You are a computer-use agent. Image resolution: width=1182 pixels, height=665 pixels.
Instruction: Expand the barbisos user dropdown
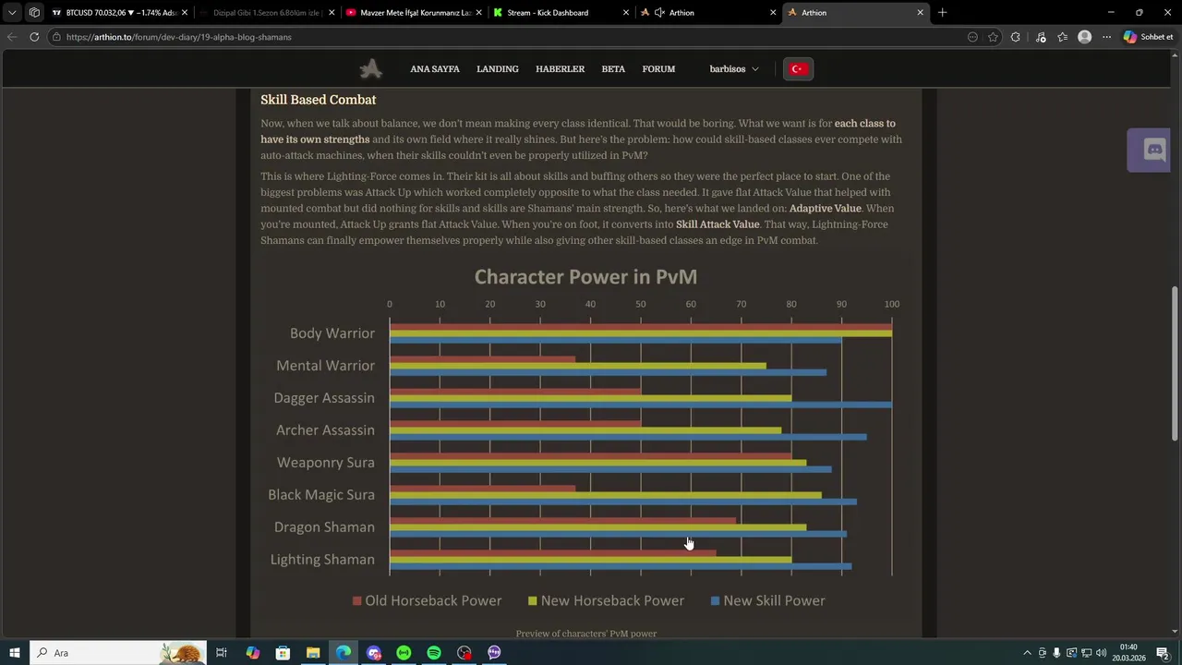tap(734, 69)
